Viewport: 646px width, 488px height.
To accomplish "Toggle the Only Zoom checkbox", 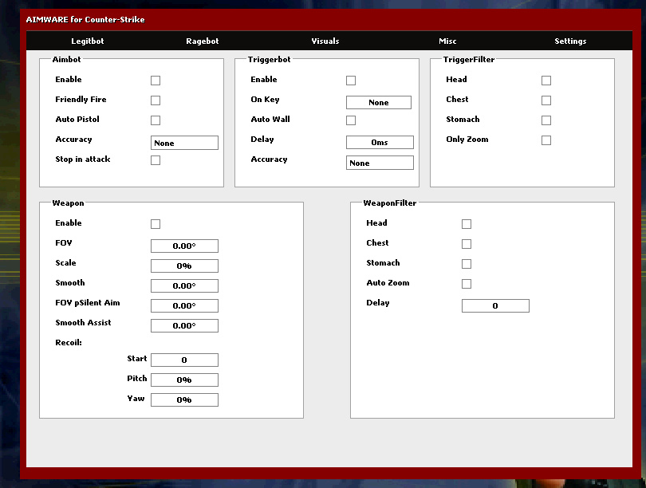I will point(546,140).
